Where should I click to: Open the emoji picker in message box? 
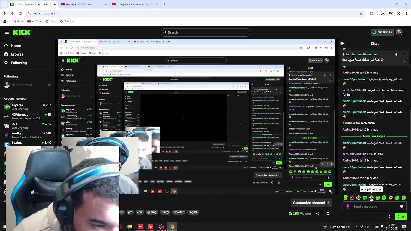(x=401, y=207)
